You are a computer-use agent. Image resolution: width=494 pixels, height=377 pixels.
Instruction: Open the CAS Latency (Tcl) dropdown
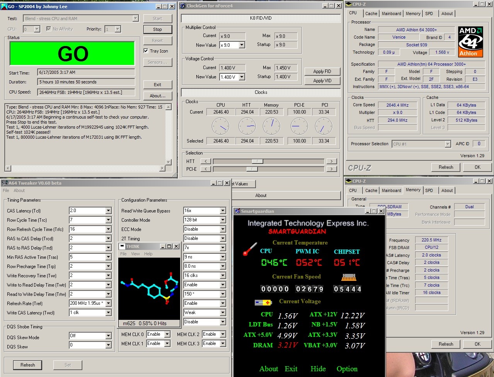pyautogui.click(x=109, y=211)
